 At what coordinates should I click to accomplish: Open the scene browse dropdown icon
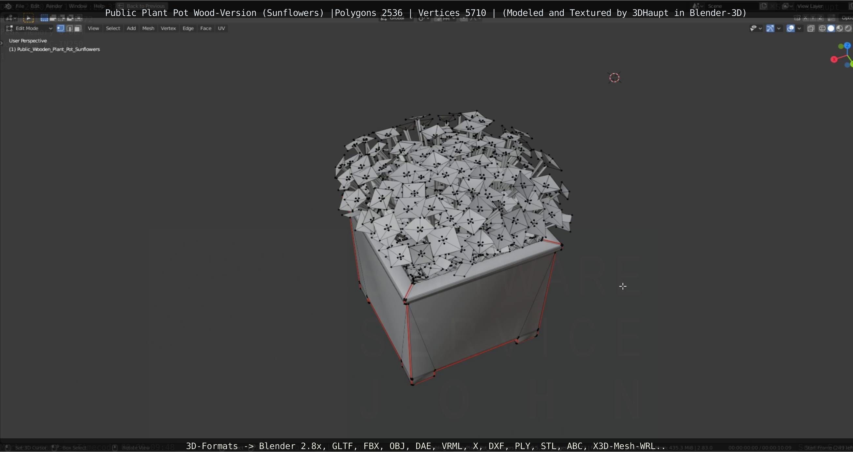698,6
